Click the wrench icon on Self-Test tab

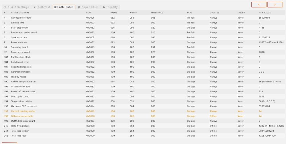pos(35,7)
